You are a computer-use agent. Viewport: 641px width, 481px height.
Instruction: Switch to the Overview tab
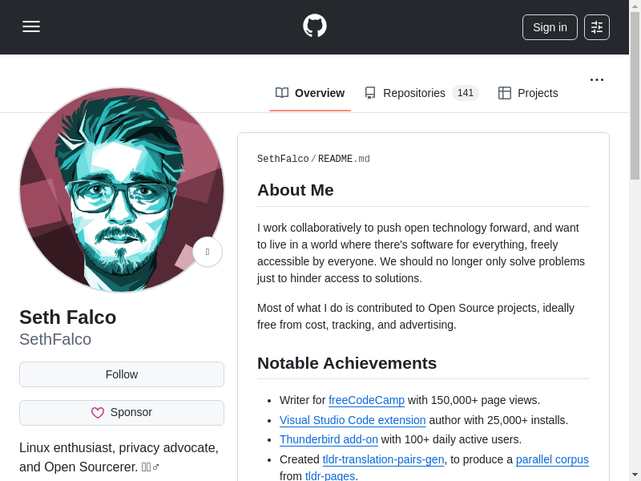point(319,93)
